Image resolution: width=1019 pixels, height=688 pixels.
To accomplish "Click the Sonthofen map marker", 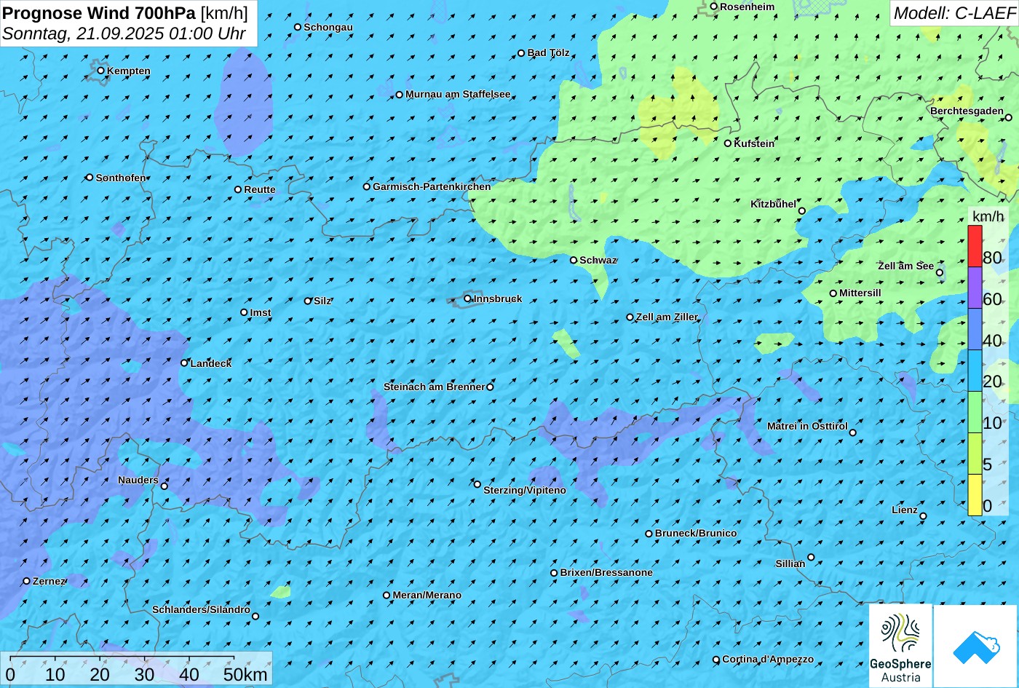I will click(90, 178).
